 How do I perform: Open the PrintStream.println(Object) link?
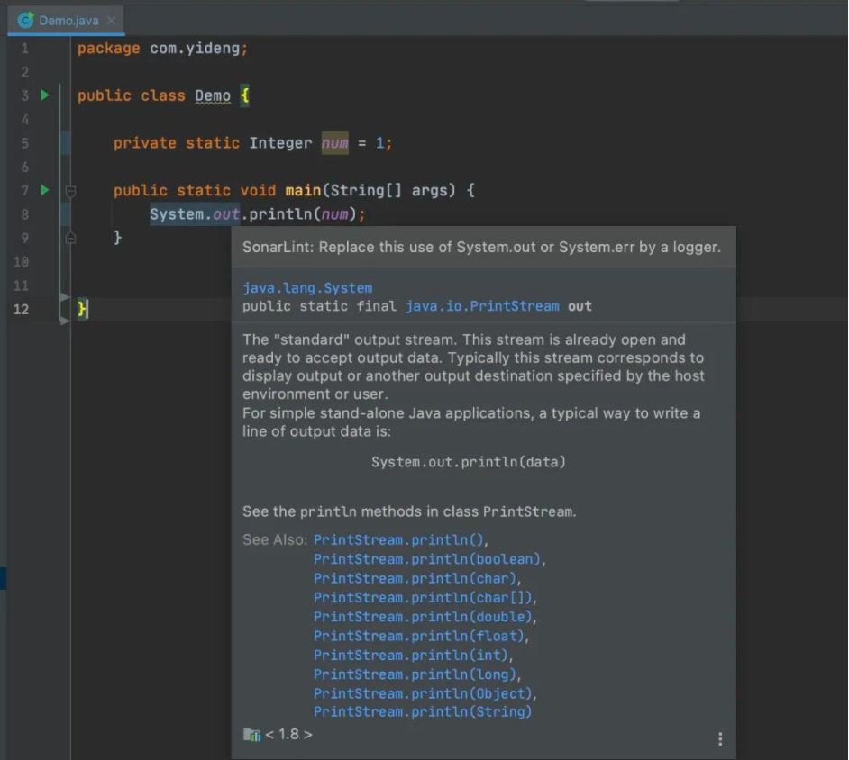pos(424,693)
